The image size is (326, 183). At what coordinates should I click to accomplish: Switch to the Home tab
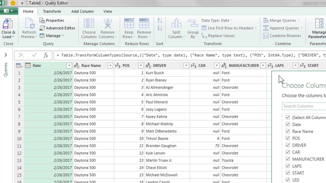pyautogui.click(x=28, y=11)
